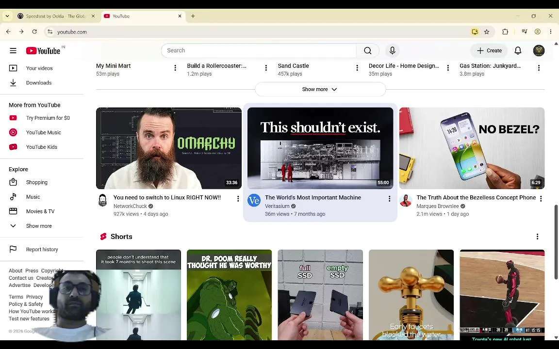
Task: View site information for youtube.com
Action: pos(50,32)
